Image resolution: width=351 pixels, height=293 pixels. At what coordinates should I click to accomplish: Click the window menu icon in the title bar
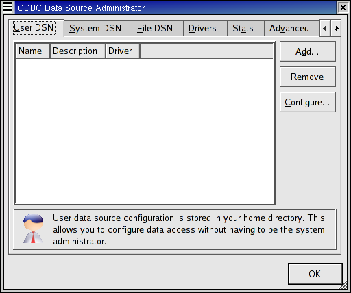8,8
